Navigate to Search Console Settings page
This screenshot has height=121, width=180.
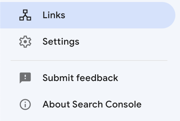(x=88, y=42)
